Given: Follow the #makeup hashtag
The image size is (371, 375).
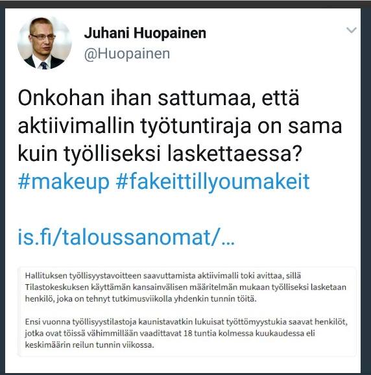Looking at the screenshot, I should 64,182.
